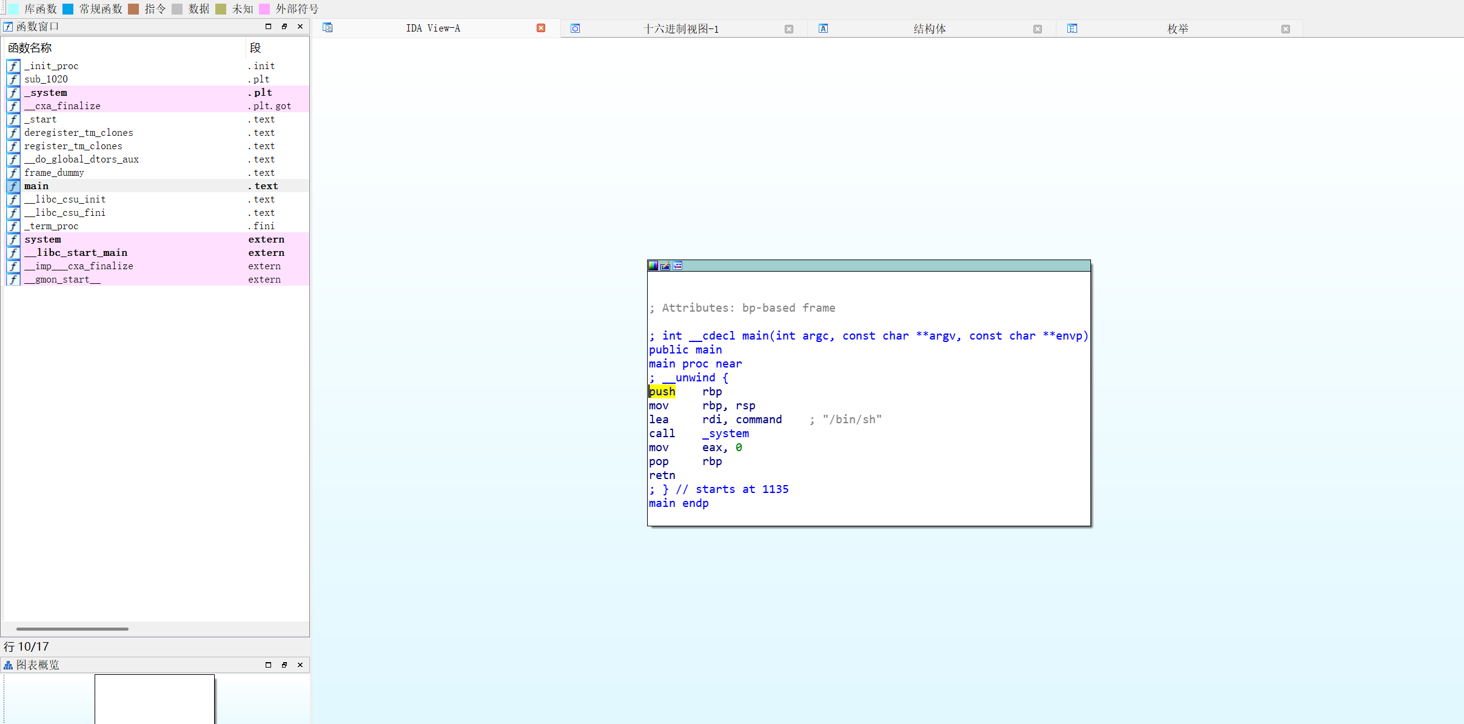Click the 常规函数 blue legend swatch

point(68,9)
